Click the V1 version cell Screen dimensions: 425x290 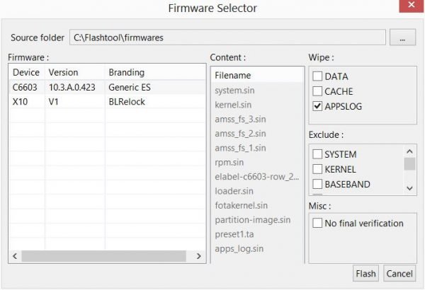pos(54,102)
